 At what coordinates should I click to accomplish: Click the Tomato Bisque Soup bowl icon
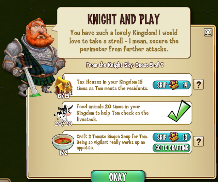tap(63, 142)
